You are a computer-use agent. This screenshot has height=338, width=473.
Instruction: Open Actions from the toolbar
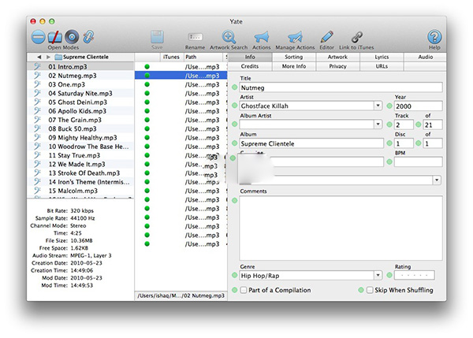(x=261, y=36)
